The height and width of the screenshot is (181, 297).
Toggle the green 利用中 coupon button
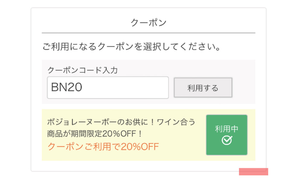click(x=227, y=135)
